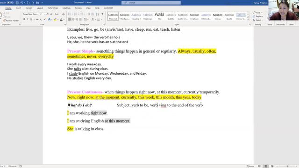The width and height of the screenshot is (299, 168).
Task: Start a numbered list
Action: coord(76,14)
